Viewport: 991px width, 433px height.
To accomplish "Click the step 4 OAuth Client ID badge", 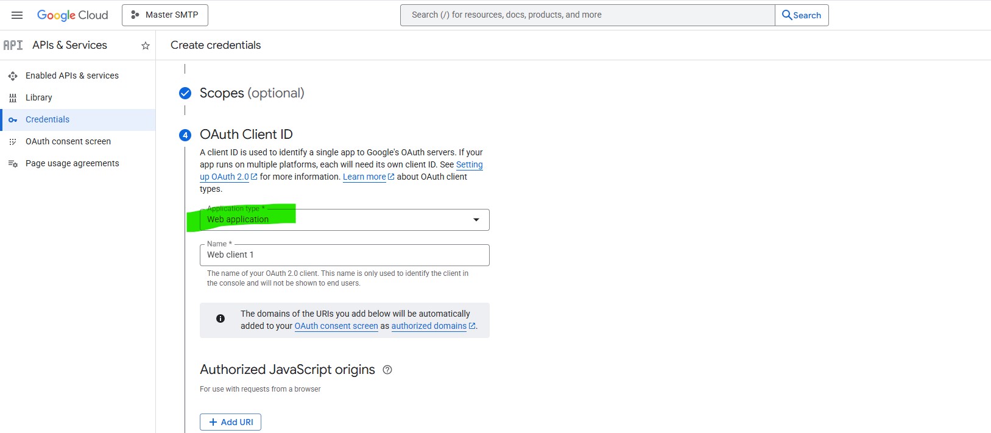I will [x=185, y=135].
